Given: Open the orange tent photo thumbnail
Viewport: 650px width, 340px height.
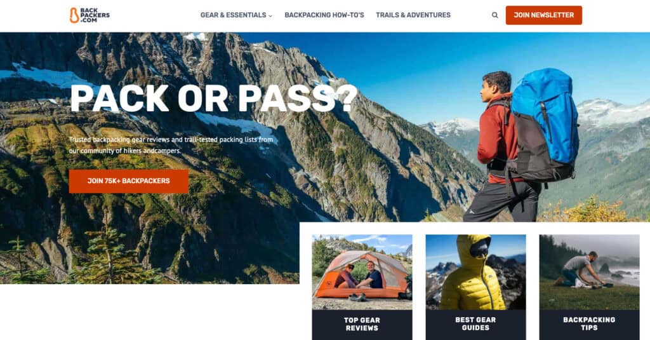Looking at the screenshot, I should tap(362, 272).
